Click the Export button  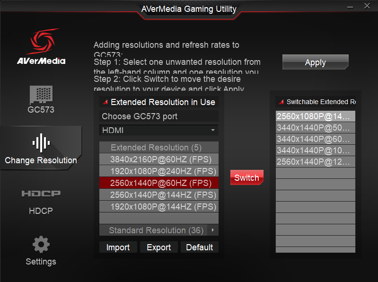[x=159, y=247]
